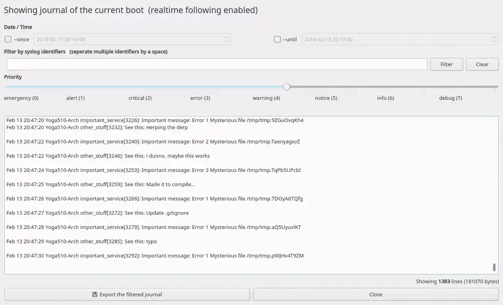The image size is (503, 305).
Task: Close the journal viewer
Action: [375, 294]
